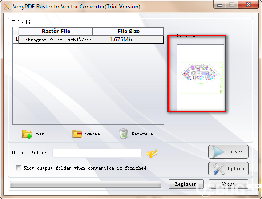Click the Open label text
This screenshot has width=262, height=199.
[39, 134]
